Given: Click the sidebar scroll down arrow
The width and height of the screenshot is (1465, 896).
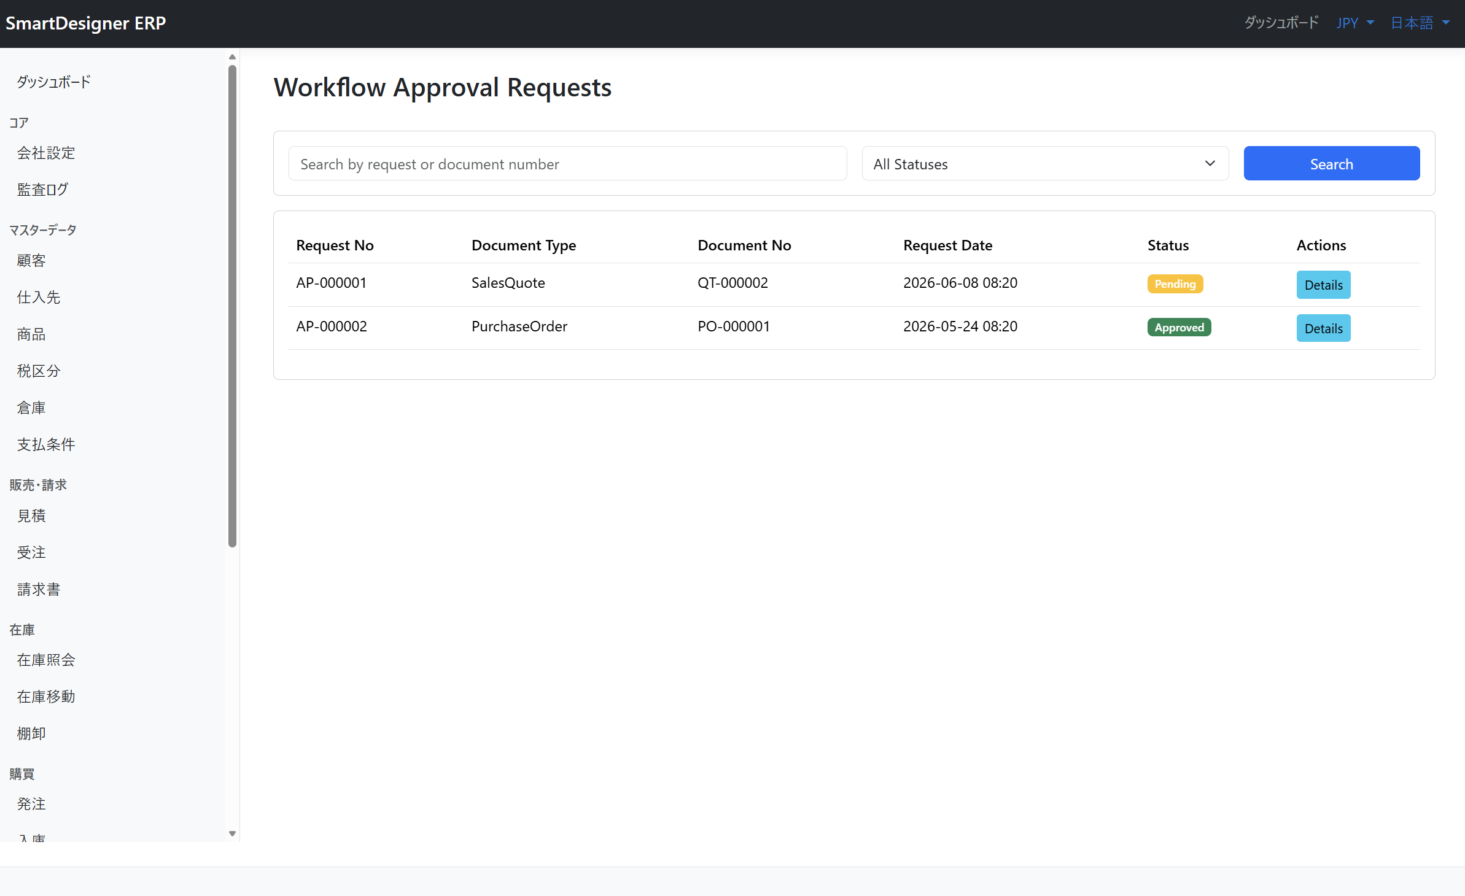Looking at the screenshot, I should pyautogui.click(x=232, y=833).
